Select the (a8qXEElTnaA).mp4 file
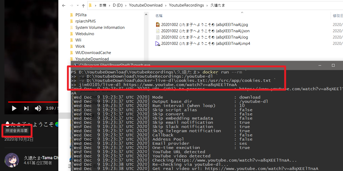The image size is (343, 171). [x=205, y=44]
